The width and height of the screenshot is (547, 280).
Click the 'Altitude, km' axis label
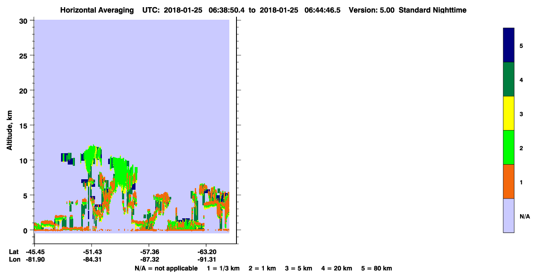pos(9,129)
